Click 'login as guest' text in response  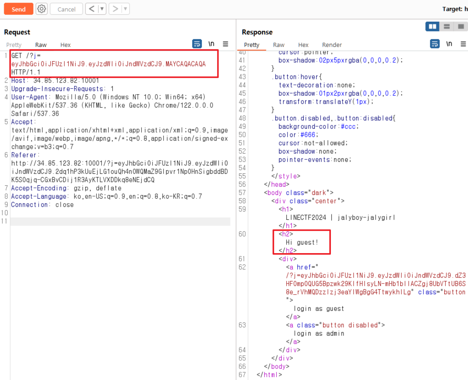point(319,309)
